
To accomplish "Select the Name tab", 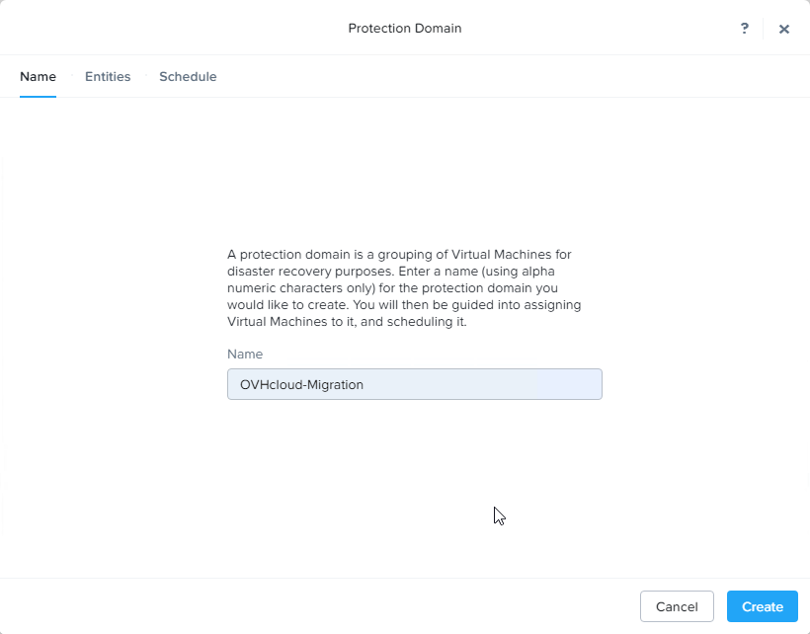I will [38, 76].
